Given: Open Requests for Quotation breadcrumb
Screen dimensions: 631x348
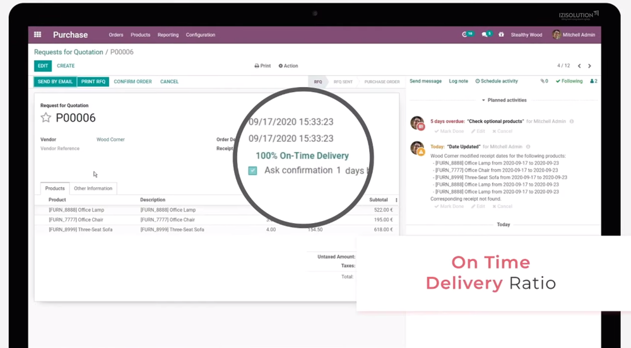Looking at the screenshot, I should [x=68, y=52].
